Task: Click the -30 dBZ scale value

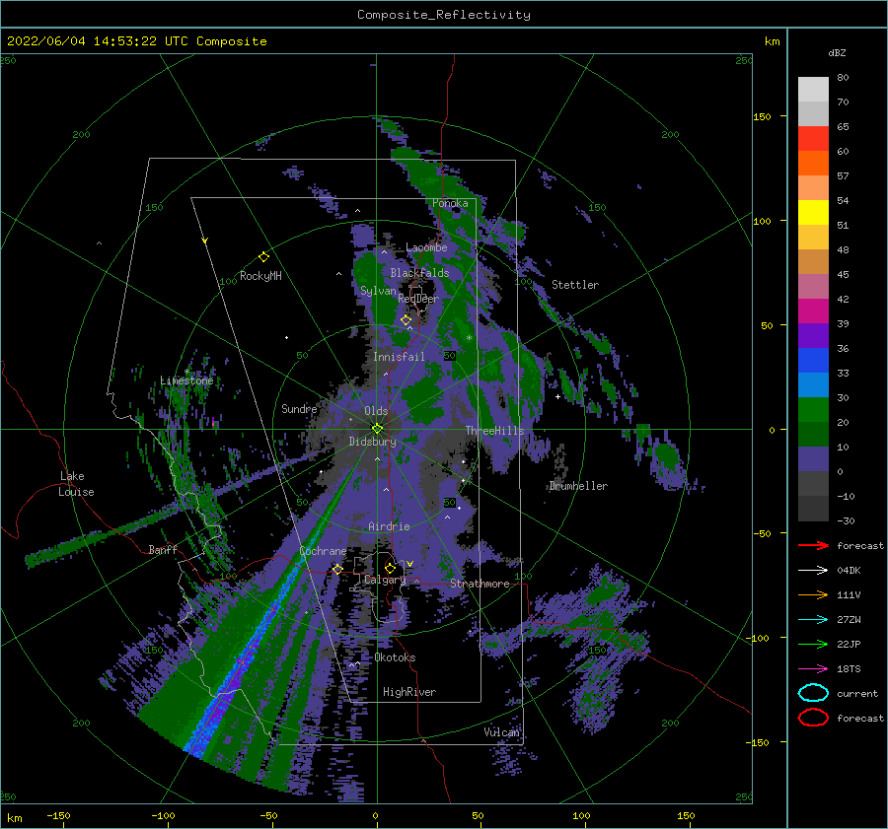Action: 846,520
